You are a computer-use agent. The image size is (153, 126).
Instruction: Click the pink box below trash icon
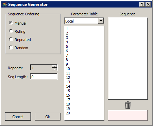(x=128, y=115)
